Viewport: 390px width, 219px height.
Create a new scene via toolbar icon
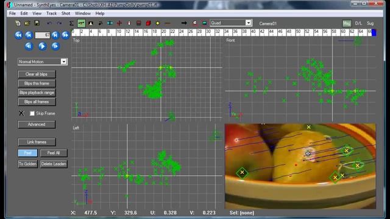pyautogui.click(x=18, y=23)
